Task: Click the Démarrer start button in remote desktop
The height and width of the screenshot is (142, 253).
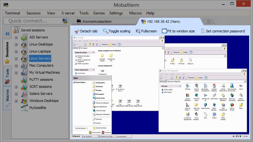Action: click(76, 137)
